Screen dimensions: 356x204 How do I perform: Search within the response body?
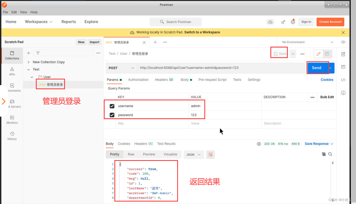(330, 154)
